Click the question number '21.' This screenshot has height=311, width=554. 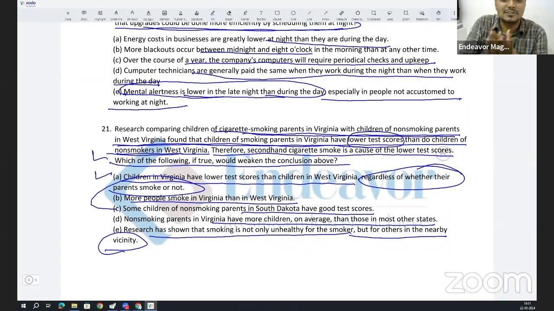coord(106,129)
